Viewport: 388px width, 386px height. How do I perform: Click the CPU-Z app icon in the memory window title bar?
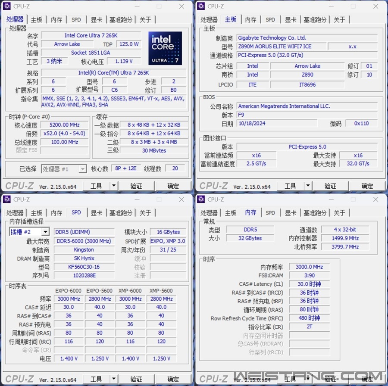click(x=200, y=199)
